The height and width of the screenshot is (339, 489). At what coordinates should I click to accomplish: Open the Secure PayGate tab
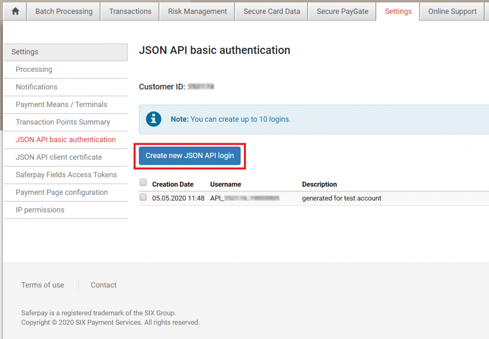pyautogui.click(x=341, y=11)
